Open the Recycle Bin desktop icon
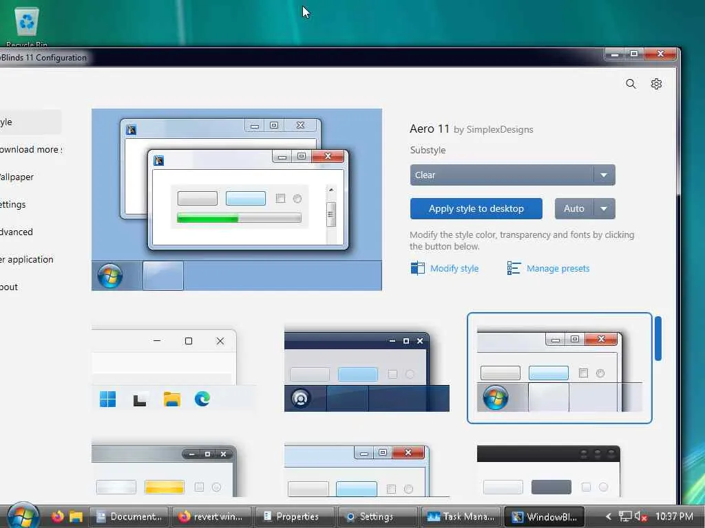 (x=27, y=26)
